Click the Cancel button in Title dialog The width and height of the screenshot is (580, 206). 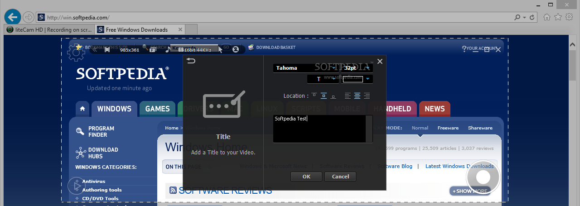(x=340, y=177)
